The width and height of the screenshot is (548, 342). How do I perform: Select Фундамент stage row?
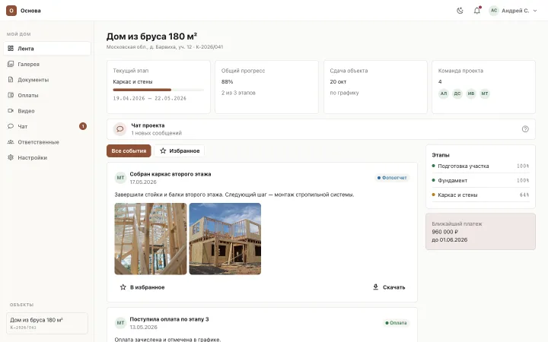coord(480,180)
